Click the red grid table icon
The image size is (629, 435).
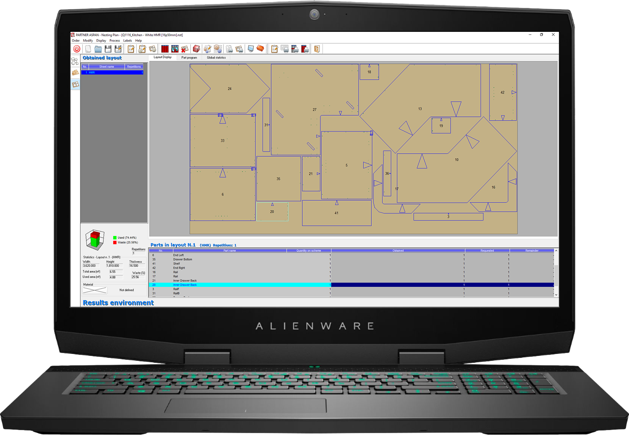tap(165, 49)
